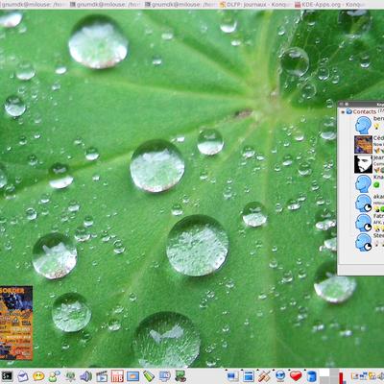Select the Contacts group label
The width and height of the screenshot is (384, 384).
click(365, 111)
